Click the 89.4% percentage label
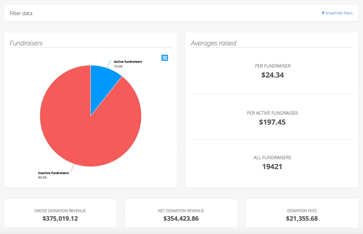This screenshot has width=363, height=234. coord(42,178)
